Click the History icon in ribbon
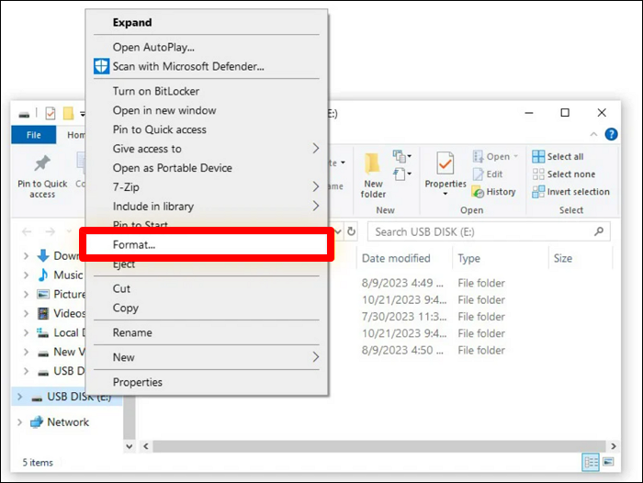 pyautogui.click(x=479, y=192)
